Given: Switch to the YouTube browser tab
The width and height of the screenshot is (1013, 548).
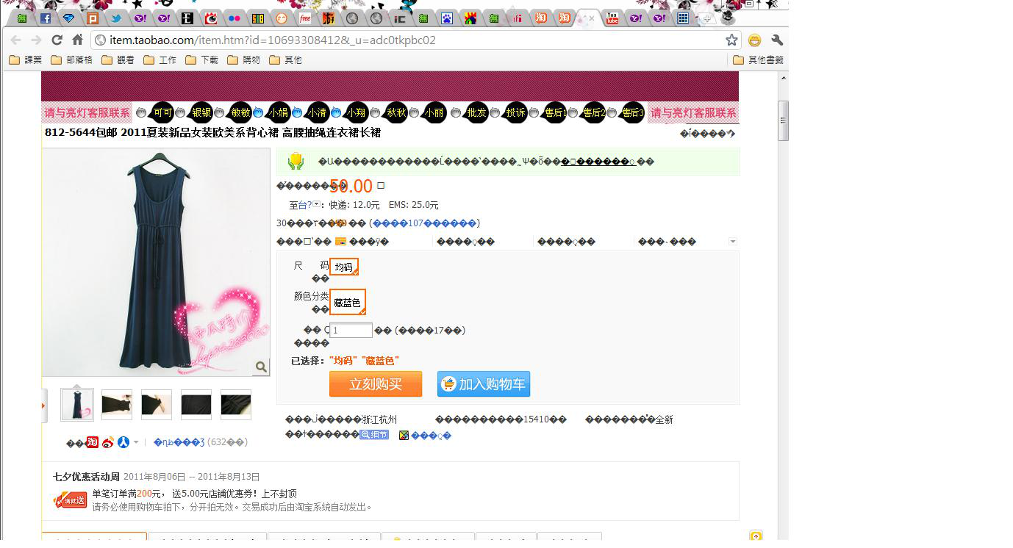Looking at the screenshot, I should pyautogui.click(x=612, y=18).
